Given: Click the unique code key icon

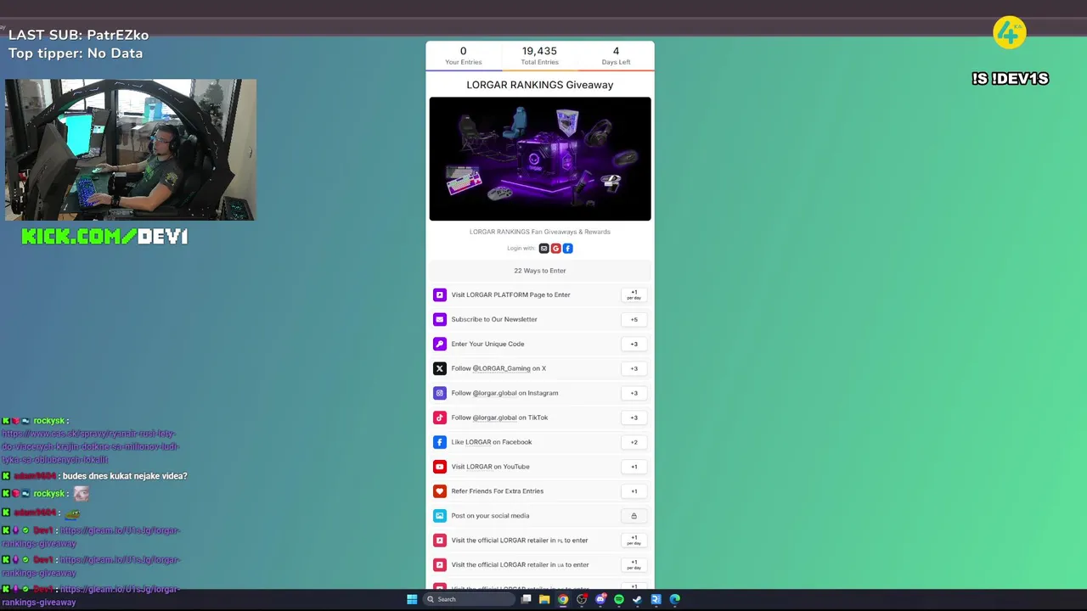Looking at the screenshot, I should click(440, 344).
